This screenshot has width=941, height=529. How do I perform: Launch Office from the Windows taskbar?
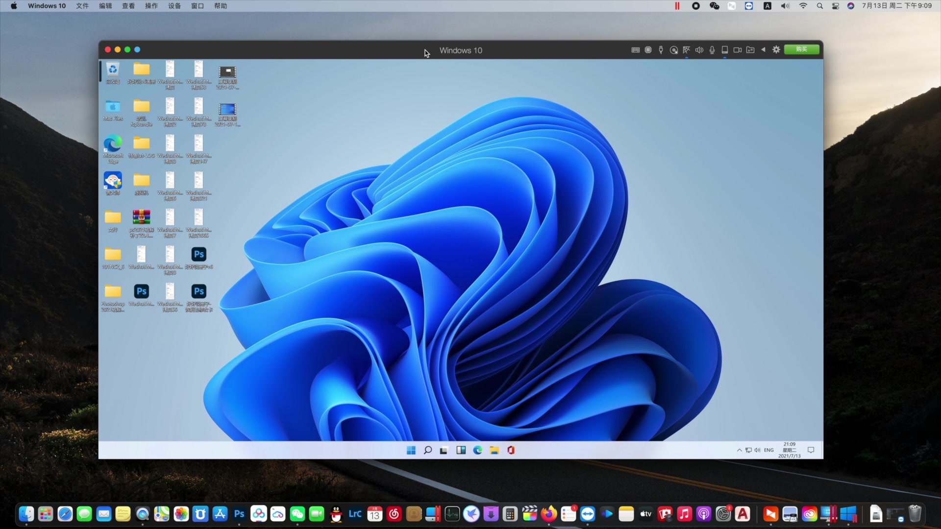511,450
